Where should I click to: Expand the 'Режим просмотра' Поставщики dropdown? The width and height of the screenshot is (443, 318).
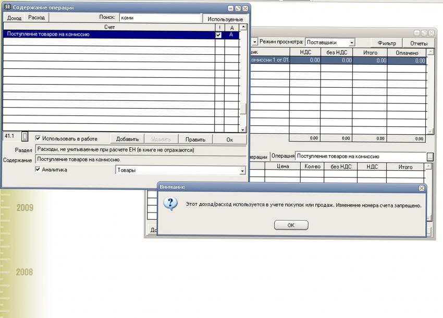coord(352,42)
